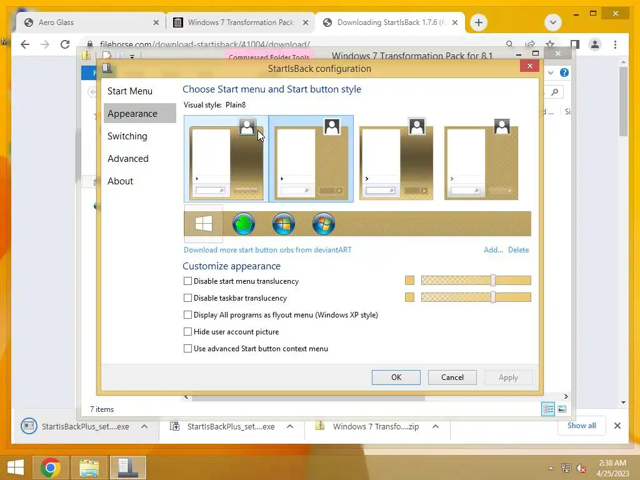Open a new Chrome tab
Image resolution: width=640 pixels, height=480 pixels.
(478, 22)
